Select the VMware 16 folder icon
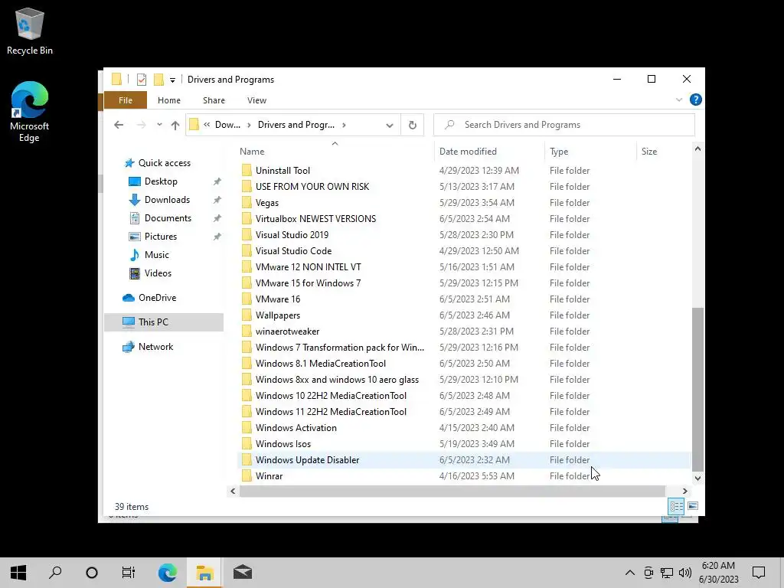784x588 pixels. [247, 299]
